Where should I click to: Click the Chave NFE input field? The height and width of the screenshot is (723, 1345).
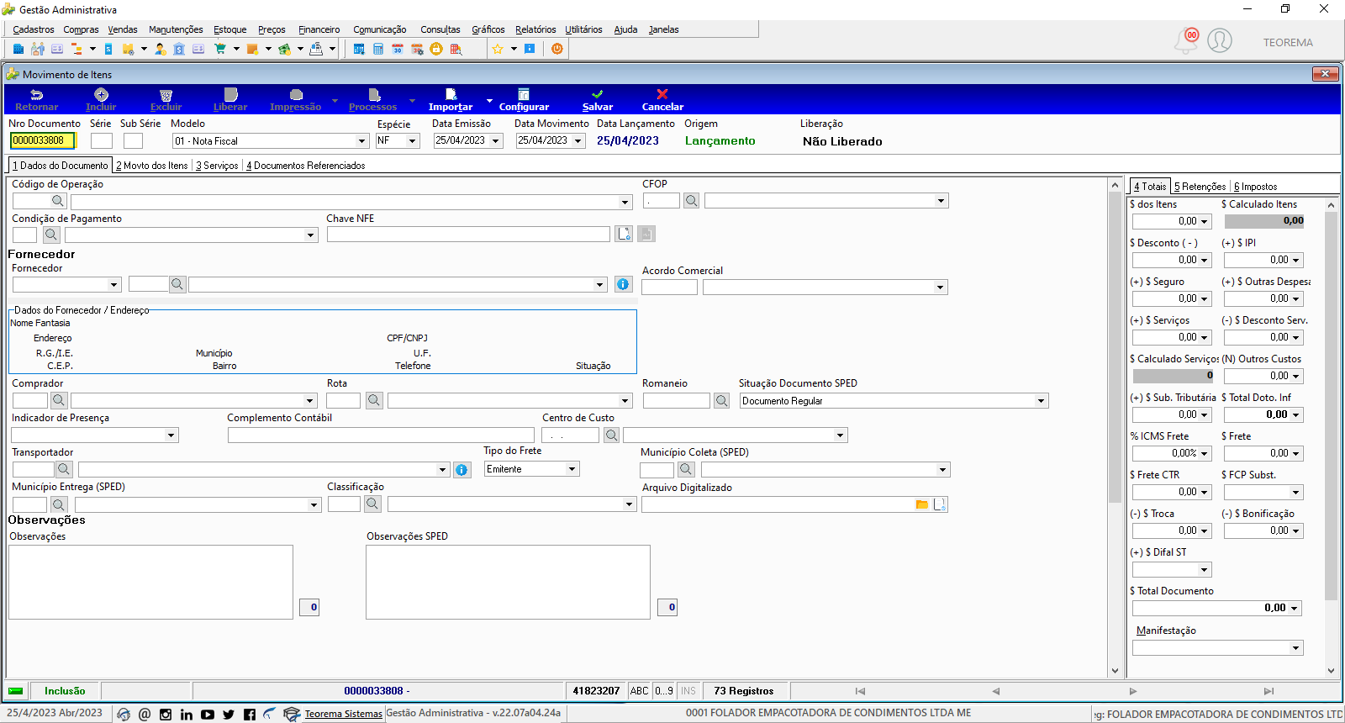(468, 234)
